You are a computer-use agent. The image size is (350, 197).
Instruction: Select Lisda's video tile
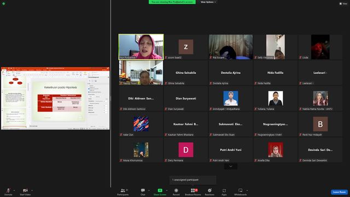(x=320, y=47)
